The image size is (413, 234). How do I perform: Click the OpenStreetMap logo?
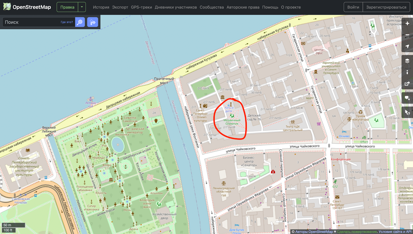tap(27, 7)
